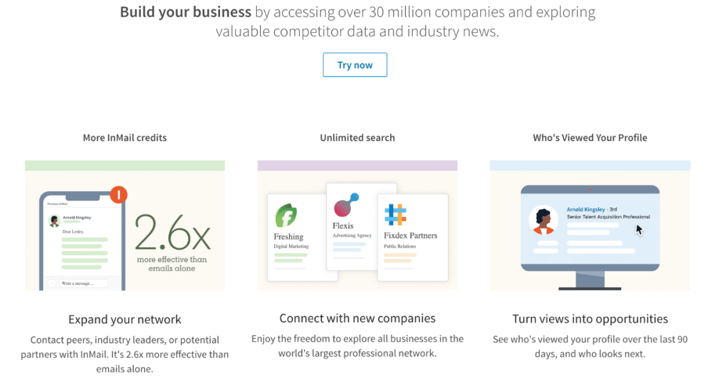Image resolution: width=708 pixels, height=382 pixels.
Task: Select the More InMail credits heading
Action: point(125,138)
